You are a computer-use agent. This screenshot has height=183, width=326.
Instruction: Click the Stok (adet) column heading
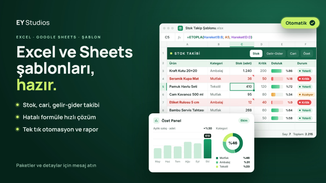(244, 63)
